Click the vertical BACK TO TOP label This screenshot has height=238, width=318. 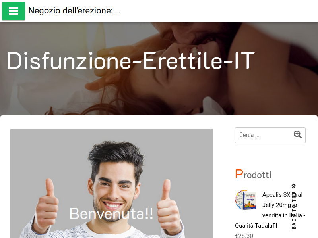point(294,210)
